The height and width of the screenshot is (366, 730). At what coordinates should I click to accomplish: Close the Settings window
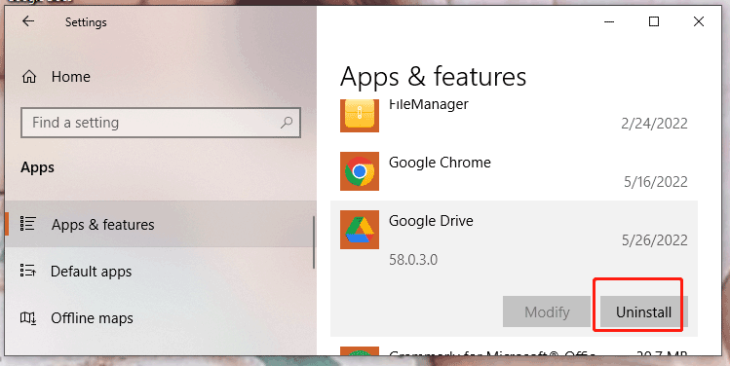(699, 21)
